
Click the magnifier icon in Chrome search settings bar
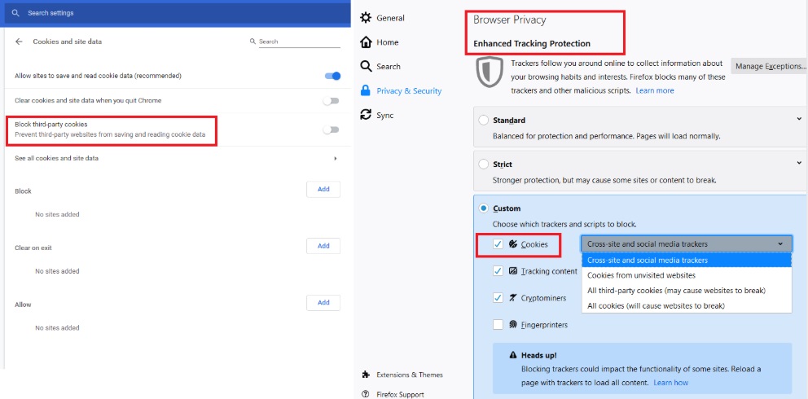[x=15, y=13]
